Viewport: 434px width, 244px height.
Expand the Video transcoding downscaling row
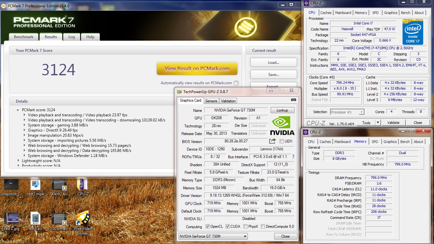click(x=24, y=120)
